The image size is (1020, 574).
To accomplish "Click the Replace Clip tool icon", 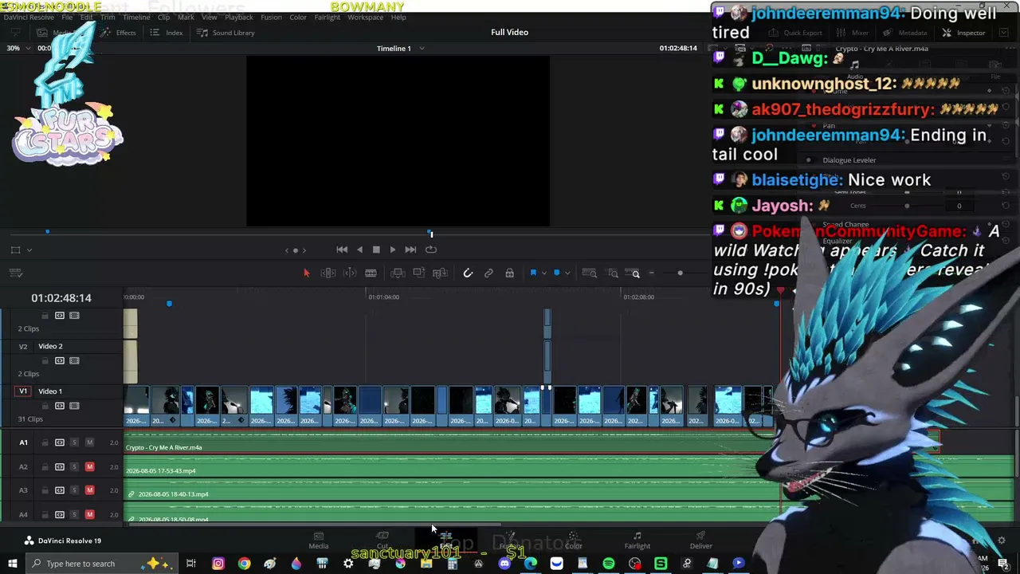I will (x=440, y=273).
